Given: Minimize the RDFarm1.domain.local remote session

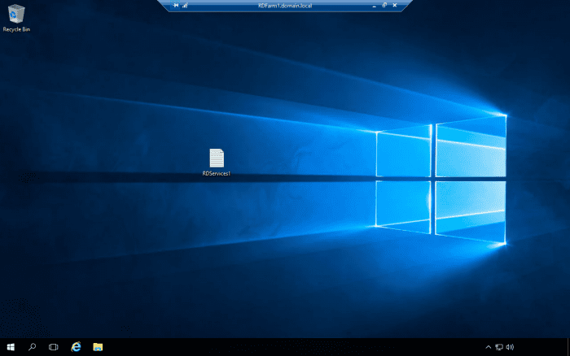Looking at the screenshot, I should coord(374,6).
